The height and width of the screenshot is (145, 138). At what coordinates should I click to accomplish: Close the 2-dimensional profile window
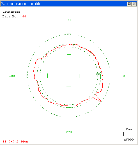point(134,4)
